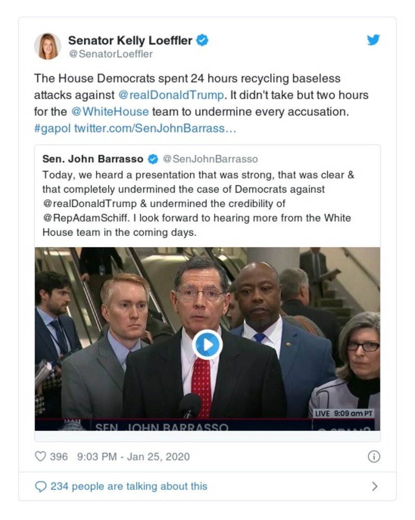
Task: Like the tweet with the heart icon
Action: (x=40, y=456)
